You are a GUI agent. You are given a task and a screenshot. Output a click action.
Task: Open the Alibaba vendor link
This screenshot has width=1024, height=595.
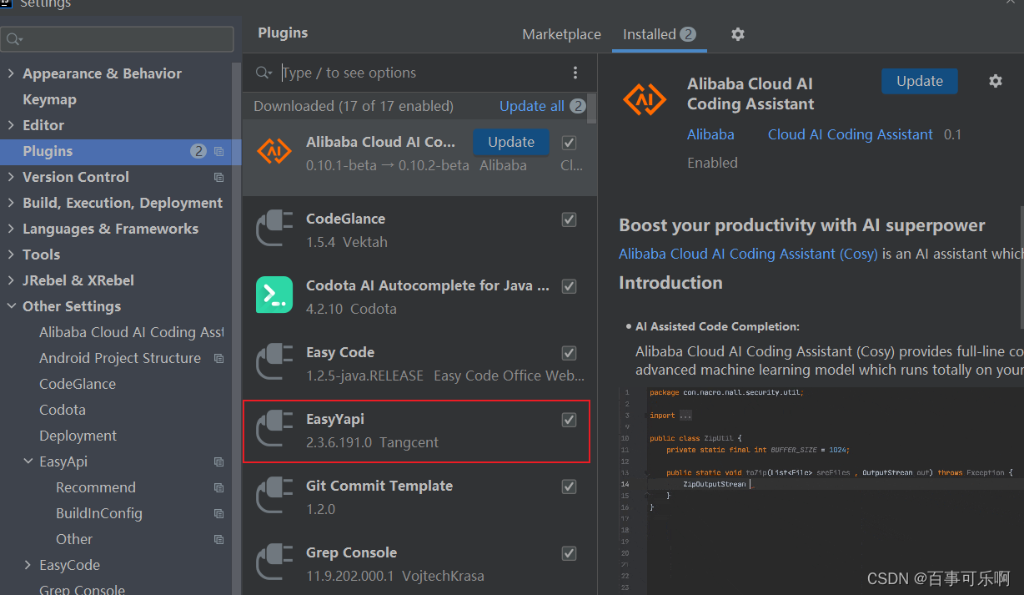click(x=710, y=134)
